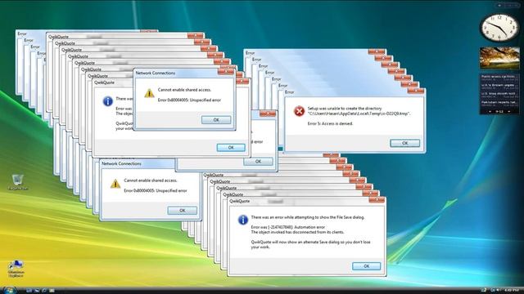Image resolution: width=524 pixels, height=294 pixels.
Task: Click warning icon in lower Network Connections dialog
Action: tap(115, 184)
